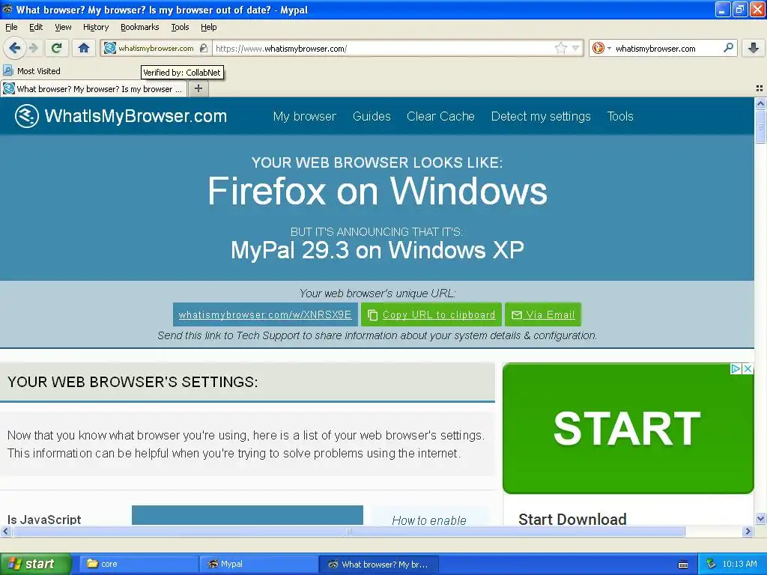This screenshot has height=575, width=767.
Task: Open 'Detect my settings' navigation link
Action: (541, 116)
